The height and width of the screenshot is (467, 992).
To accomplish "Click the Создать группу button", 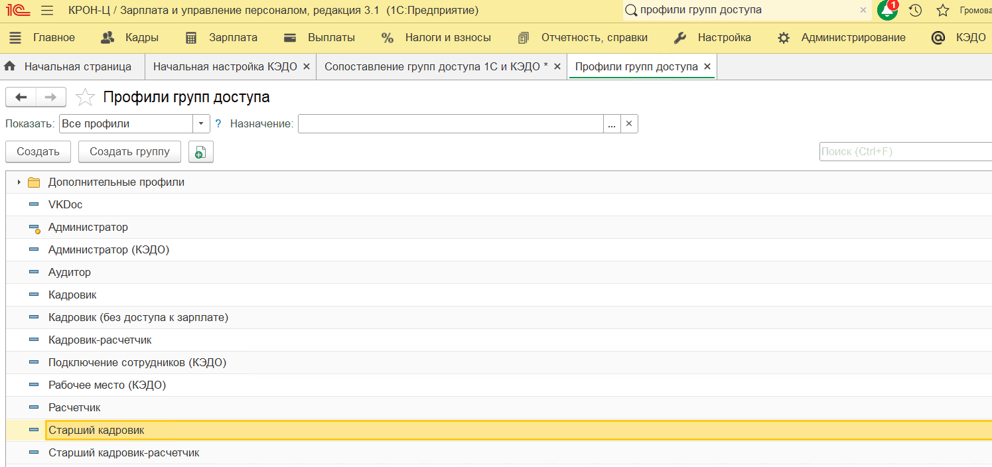I will click(x=129, y=152).
